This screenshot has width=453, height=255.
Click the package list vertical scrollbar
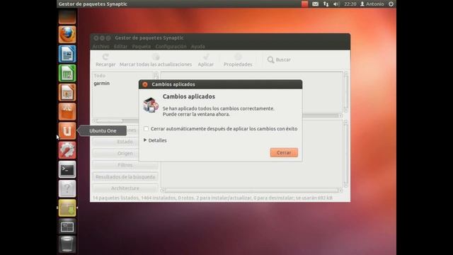click(x=346, y=92)
